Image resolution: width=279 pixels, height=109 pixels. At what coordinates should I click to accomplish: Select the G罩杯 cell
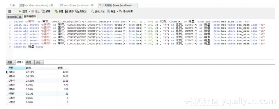16,98
